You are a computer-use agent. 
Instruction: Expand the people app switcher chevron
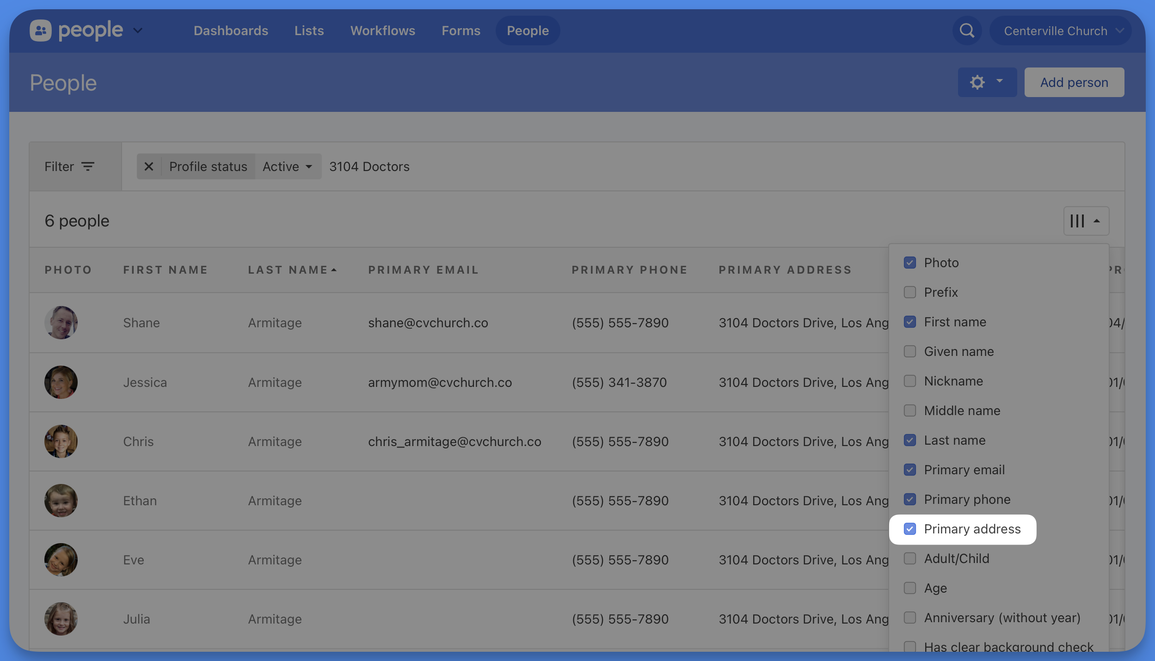[x=138, y=31]
